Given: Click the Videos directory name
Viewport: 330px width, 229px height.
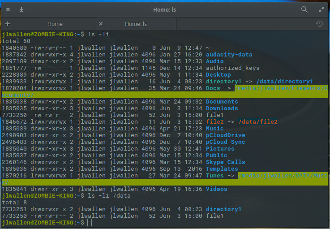Looking at the screenshot, I should pyautogui.click(x=216, y=189).
